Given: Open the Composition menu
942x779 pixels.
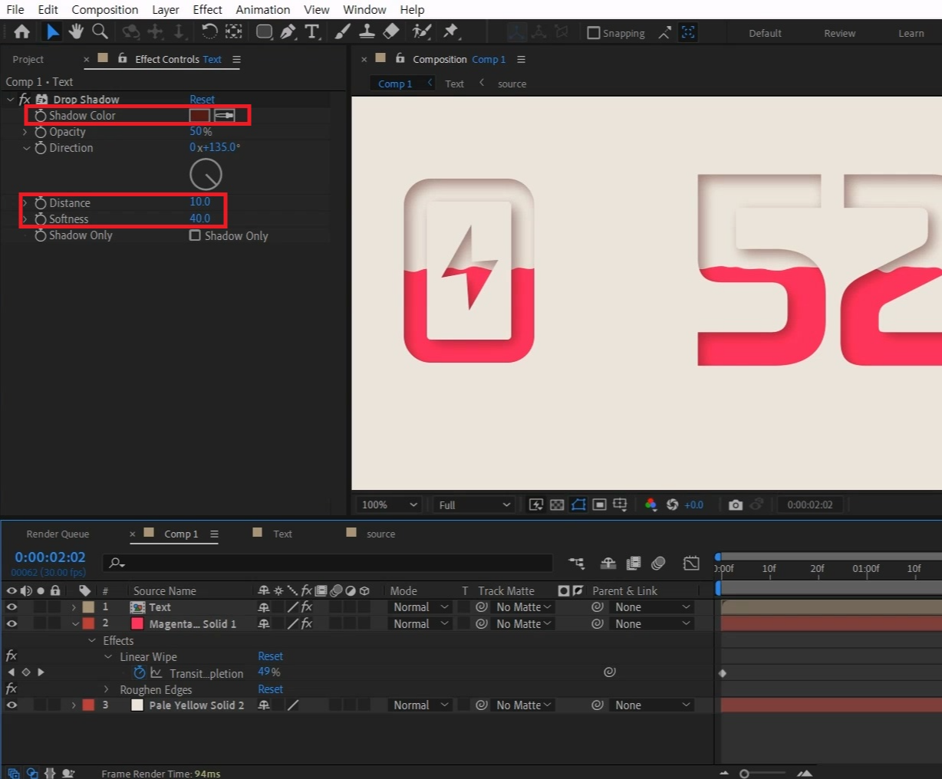Looking at the screenshot, I should [x=105, y=9].
